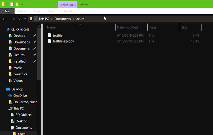Click the Back navigation arrow

point(5,19)
